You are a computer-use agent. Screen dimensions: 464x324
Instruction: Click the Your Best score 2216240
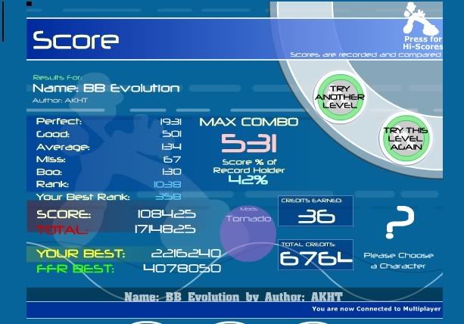tap(185, 254)
